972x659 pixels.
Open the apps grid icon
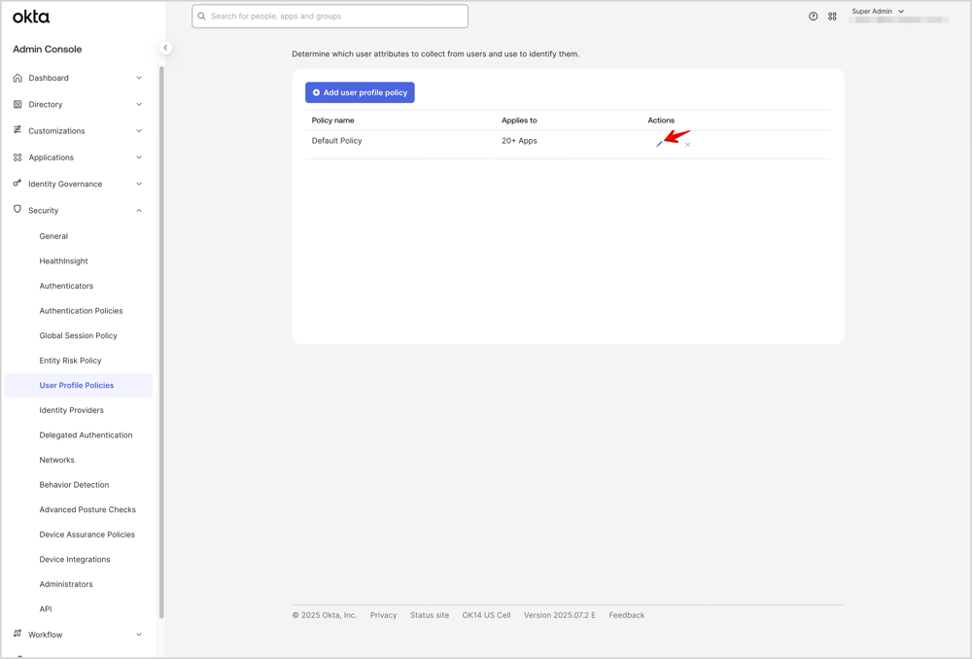pyautogui.click(x=833, y=17)
